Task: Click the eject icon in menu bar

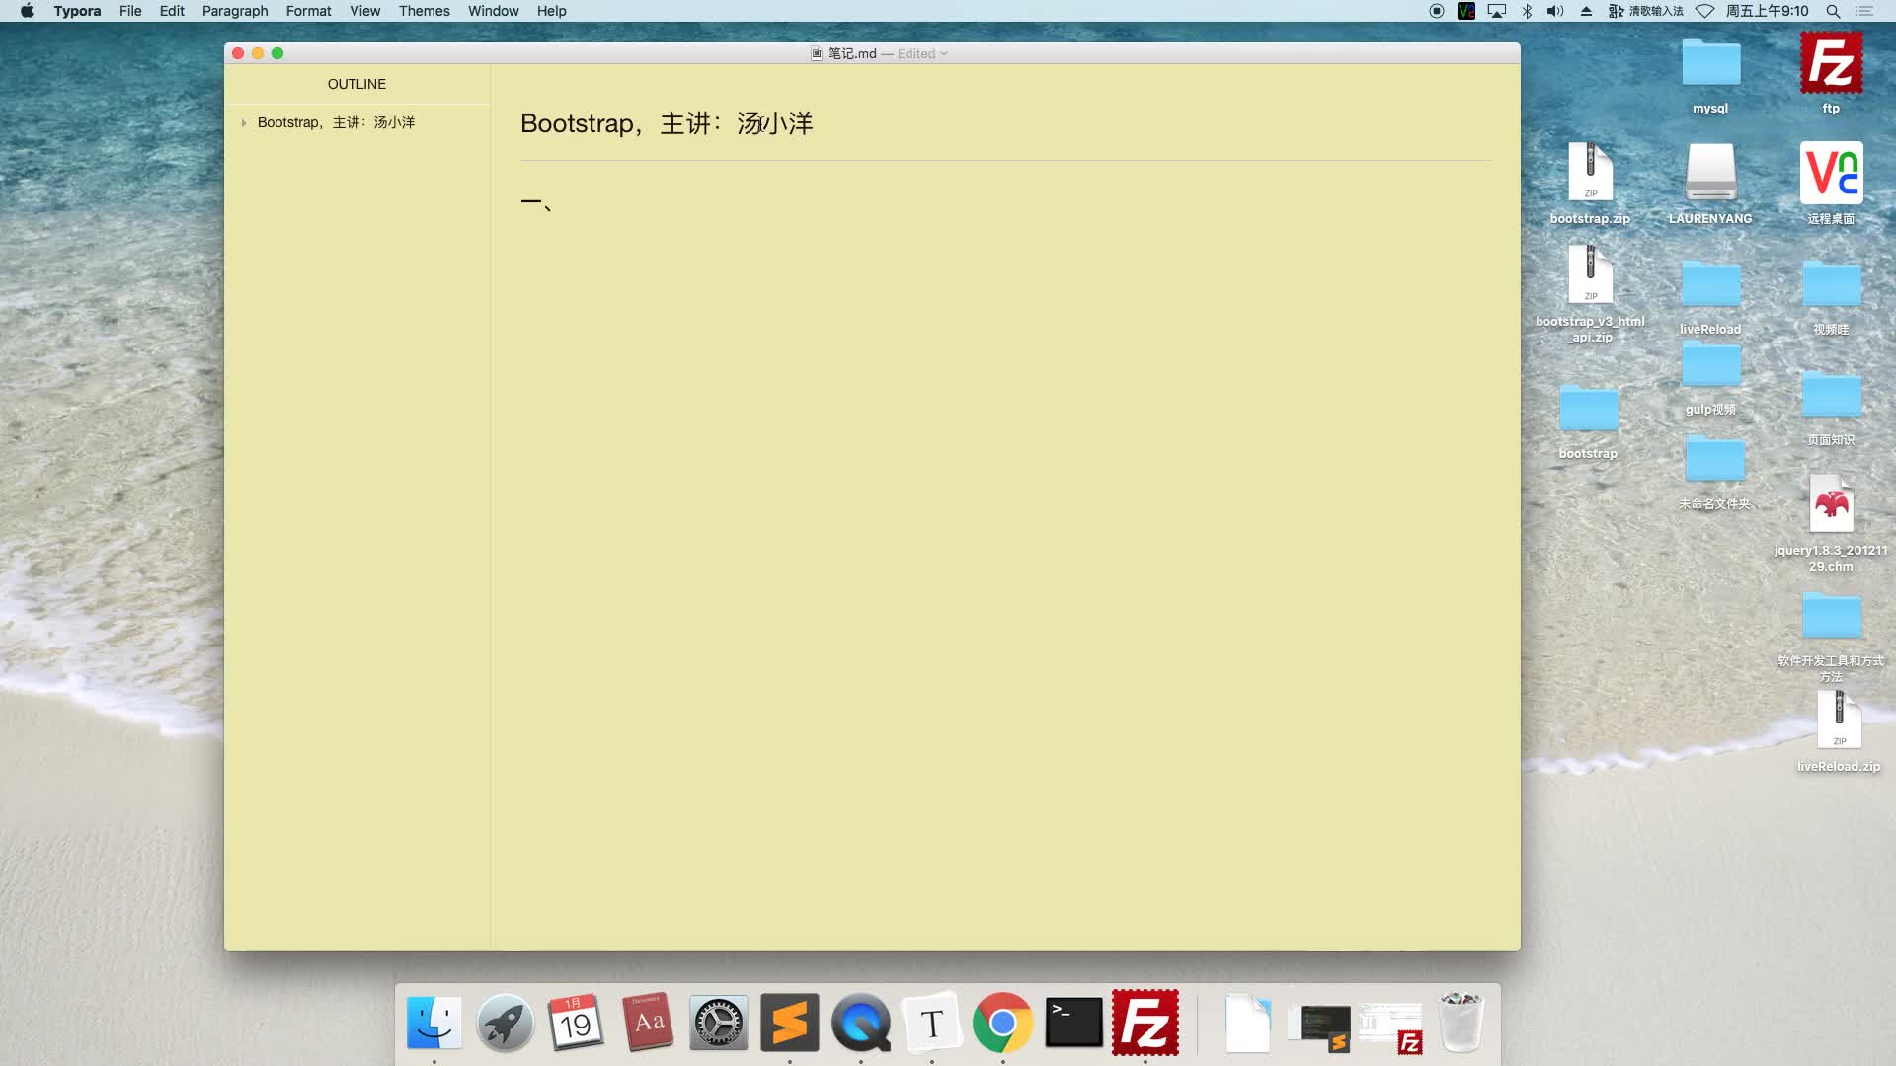Action: coord(1586,11)
